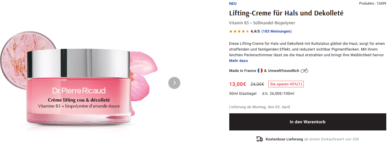Click the French flag icon

[x=260, y=71]
